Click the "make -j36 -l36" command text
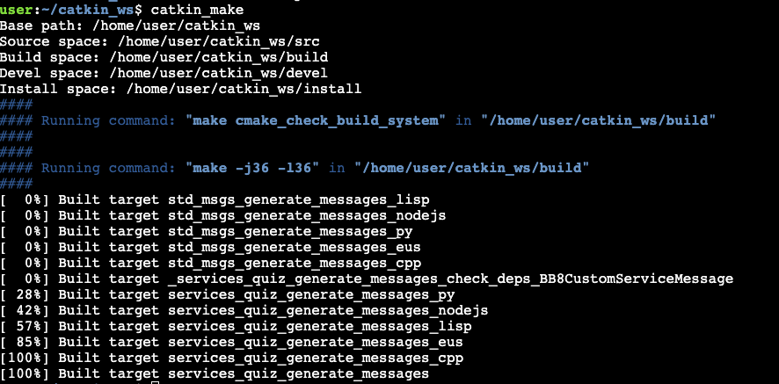 [251, 168]
